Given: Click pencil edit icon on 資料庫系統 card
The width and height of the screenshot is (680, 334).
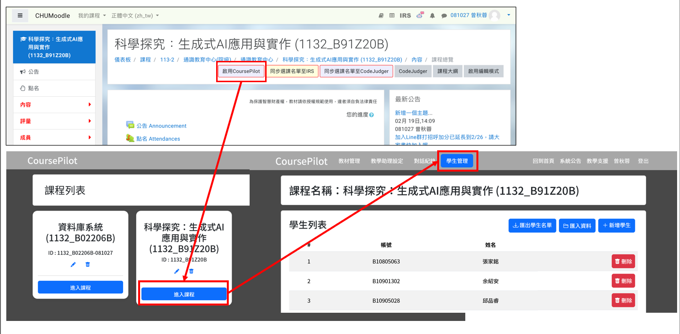Looking at the screenshot, I should pyautogui.click(x=73, y=264).
